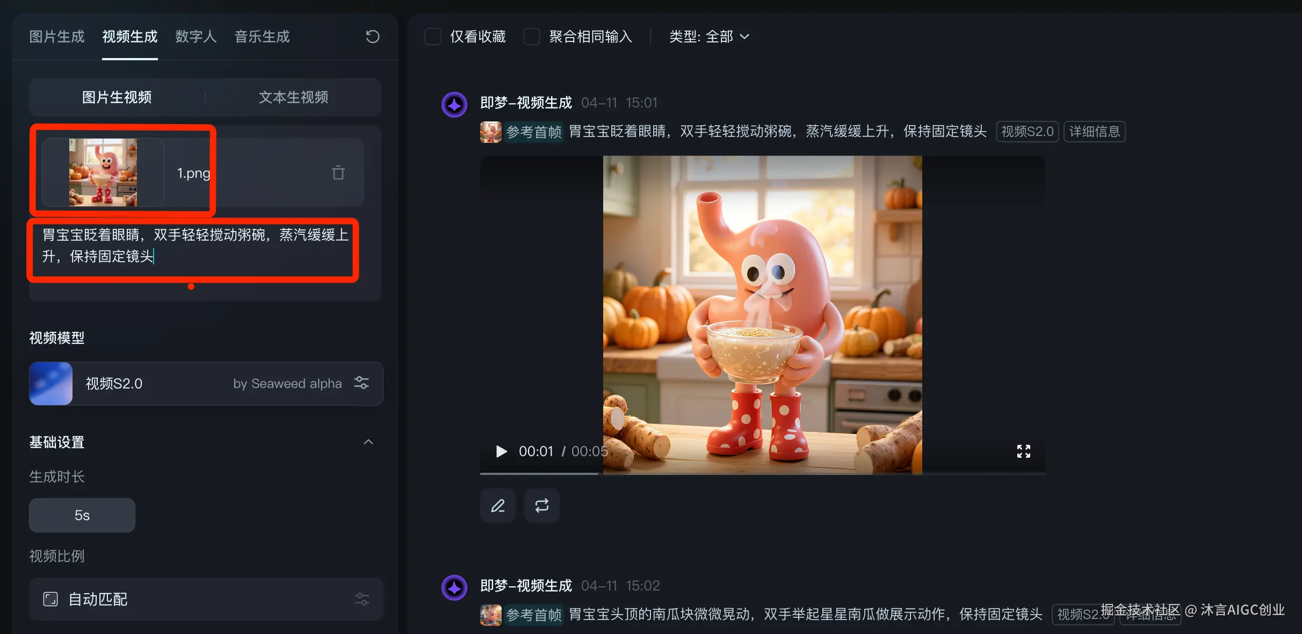Delete the uploaded 1.png image

click(x=338, y=173)
